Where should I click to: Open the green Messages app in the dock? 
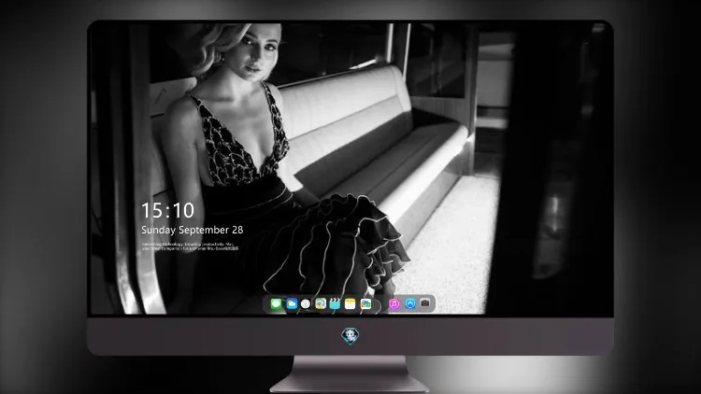(x=277, y=303)
